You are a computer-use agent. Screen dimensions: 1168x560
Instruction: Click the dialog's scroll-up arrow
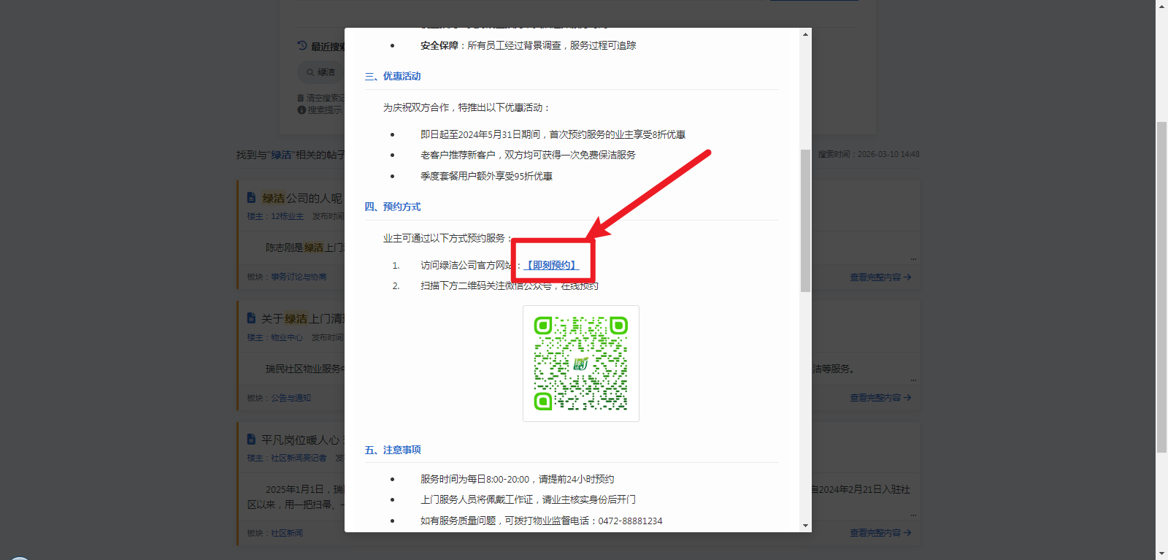805,34
